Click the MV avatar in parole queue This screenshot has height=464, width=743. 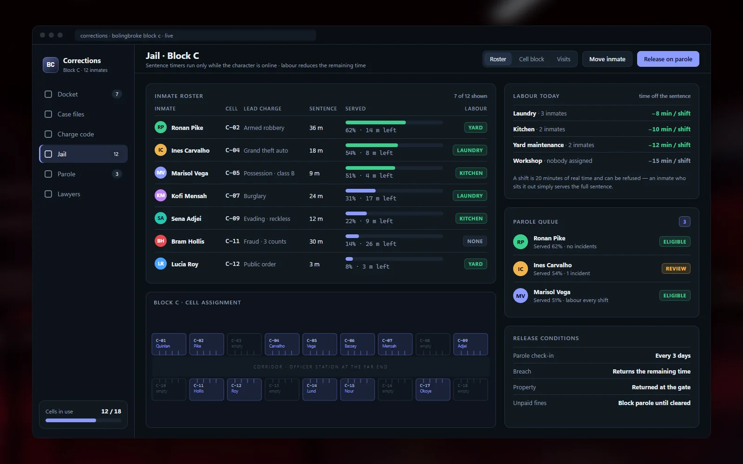tap(521, 296)
